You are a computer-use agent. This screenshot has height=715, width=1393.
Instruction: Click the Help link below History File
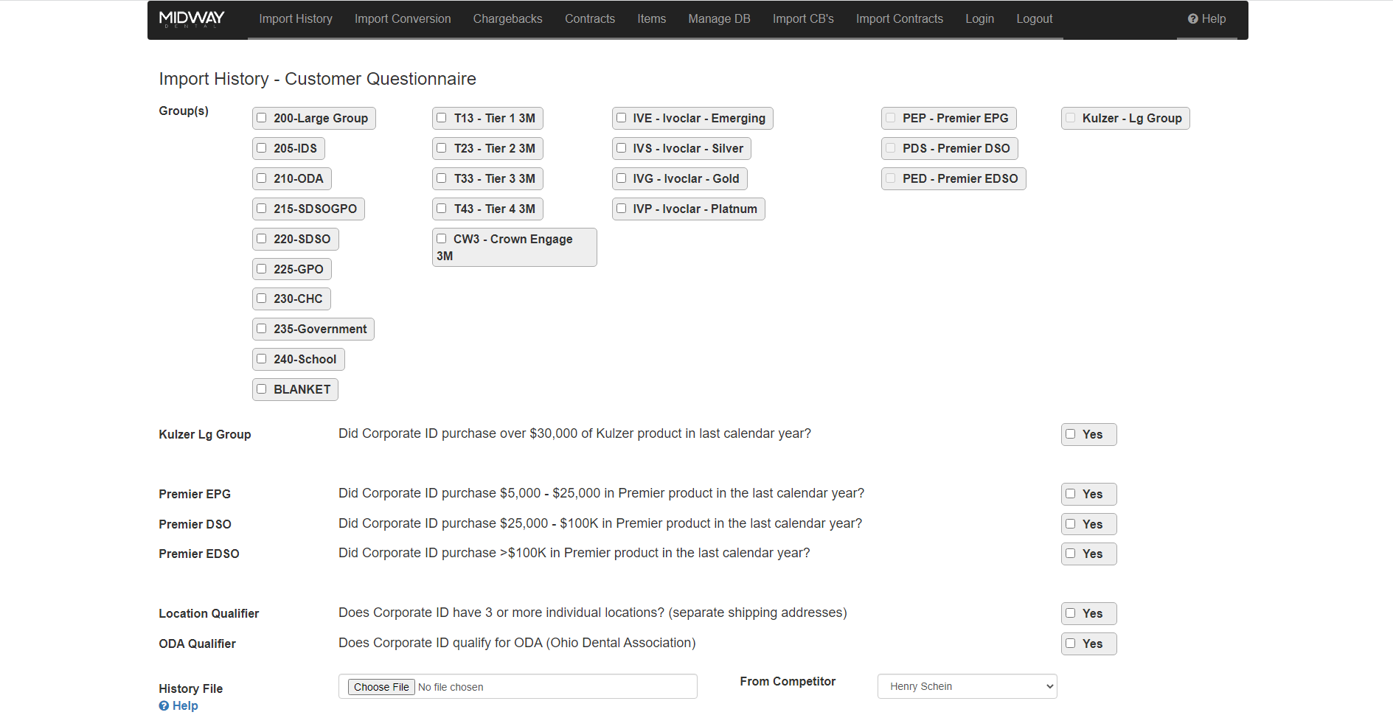(178, 705)
